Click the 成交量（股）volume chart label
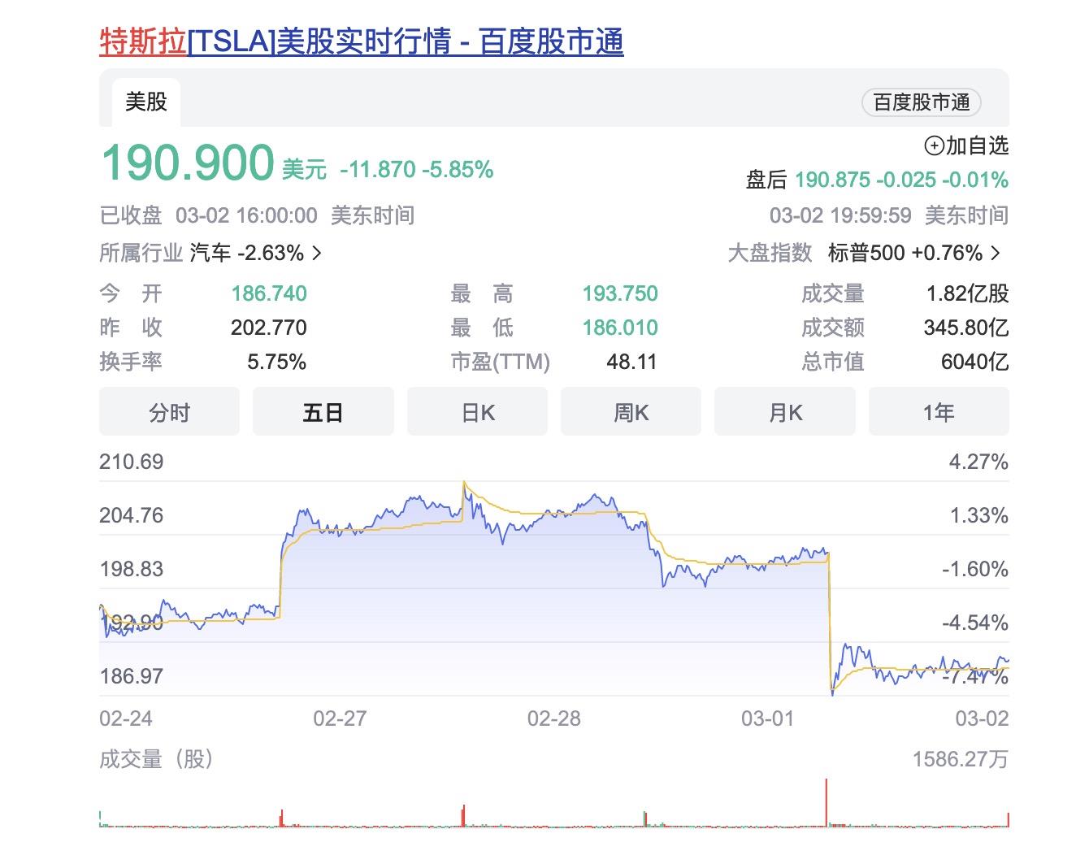This screenshot has width=1089, height=842. pyautogui.click(x=156, y=759)
